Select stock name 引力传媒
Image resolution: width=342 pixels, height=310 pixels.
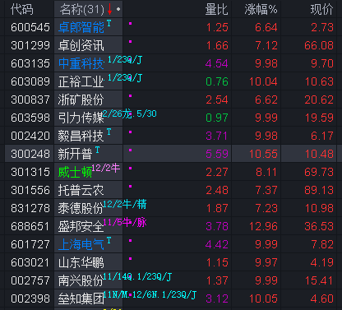[x=81, y=118]
